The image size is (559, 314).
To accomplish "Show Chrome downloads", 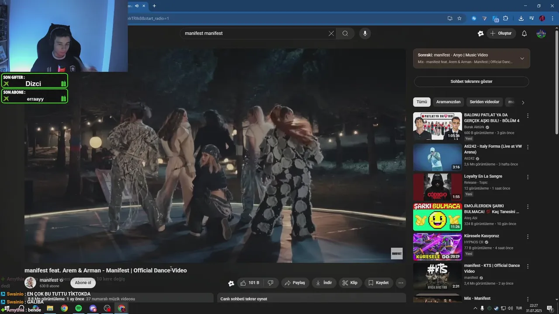I will (521, 18).
